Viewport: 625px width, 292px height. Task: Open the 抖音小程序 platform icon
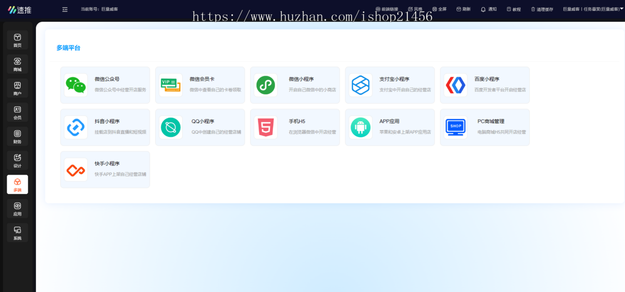[76, 127]
